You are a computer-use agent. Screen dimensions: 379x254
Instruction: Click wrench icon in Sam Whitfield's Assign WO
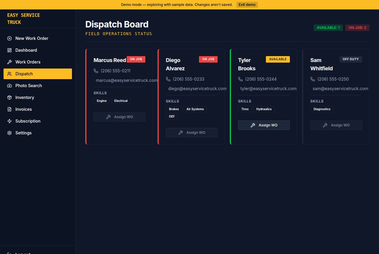pos(325,125)
